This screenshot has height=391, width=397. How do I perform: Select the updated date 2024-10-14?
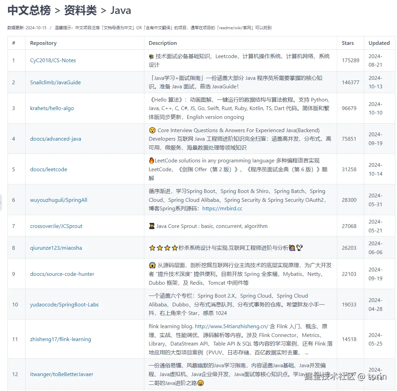[376, 169]
